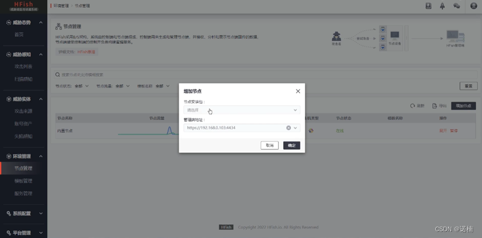Click the search magnifier icon
The height and width of the screenshot is (238, 482).
[57, 75]
